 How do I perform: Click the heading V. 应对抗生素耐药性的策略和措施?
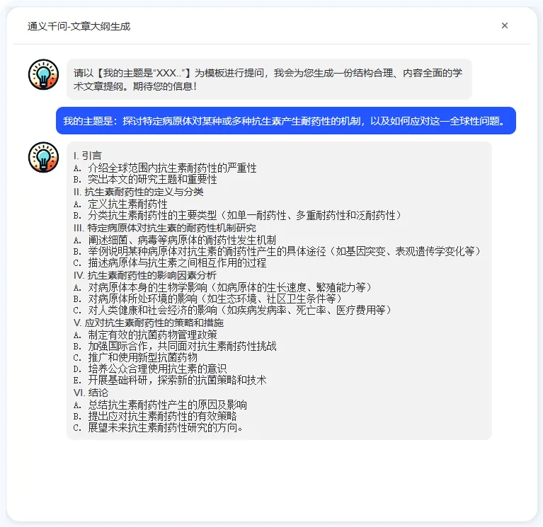pyautogui.click(x=148, y=323)
